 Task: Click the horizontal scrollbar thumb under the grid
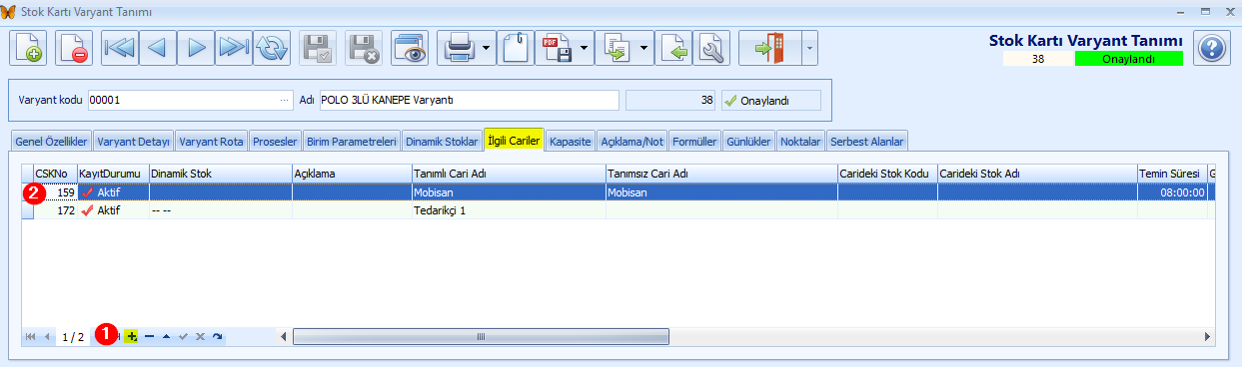click(x=481, y=337)
